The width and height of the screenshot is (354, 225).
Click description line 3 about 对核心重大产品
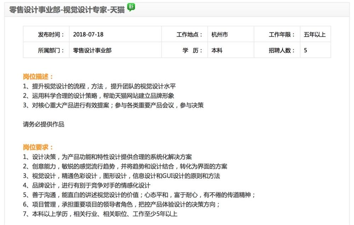click(113, 105)
